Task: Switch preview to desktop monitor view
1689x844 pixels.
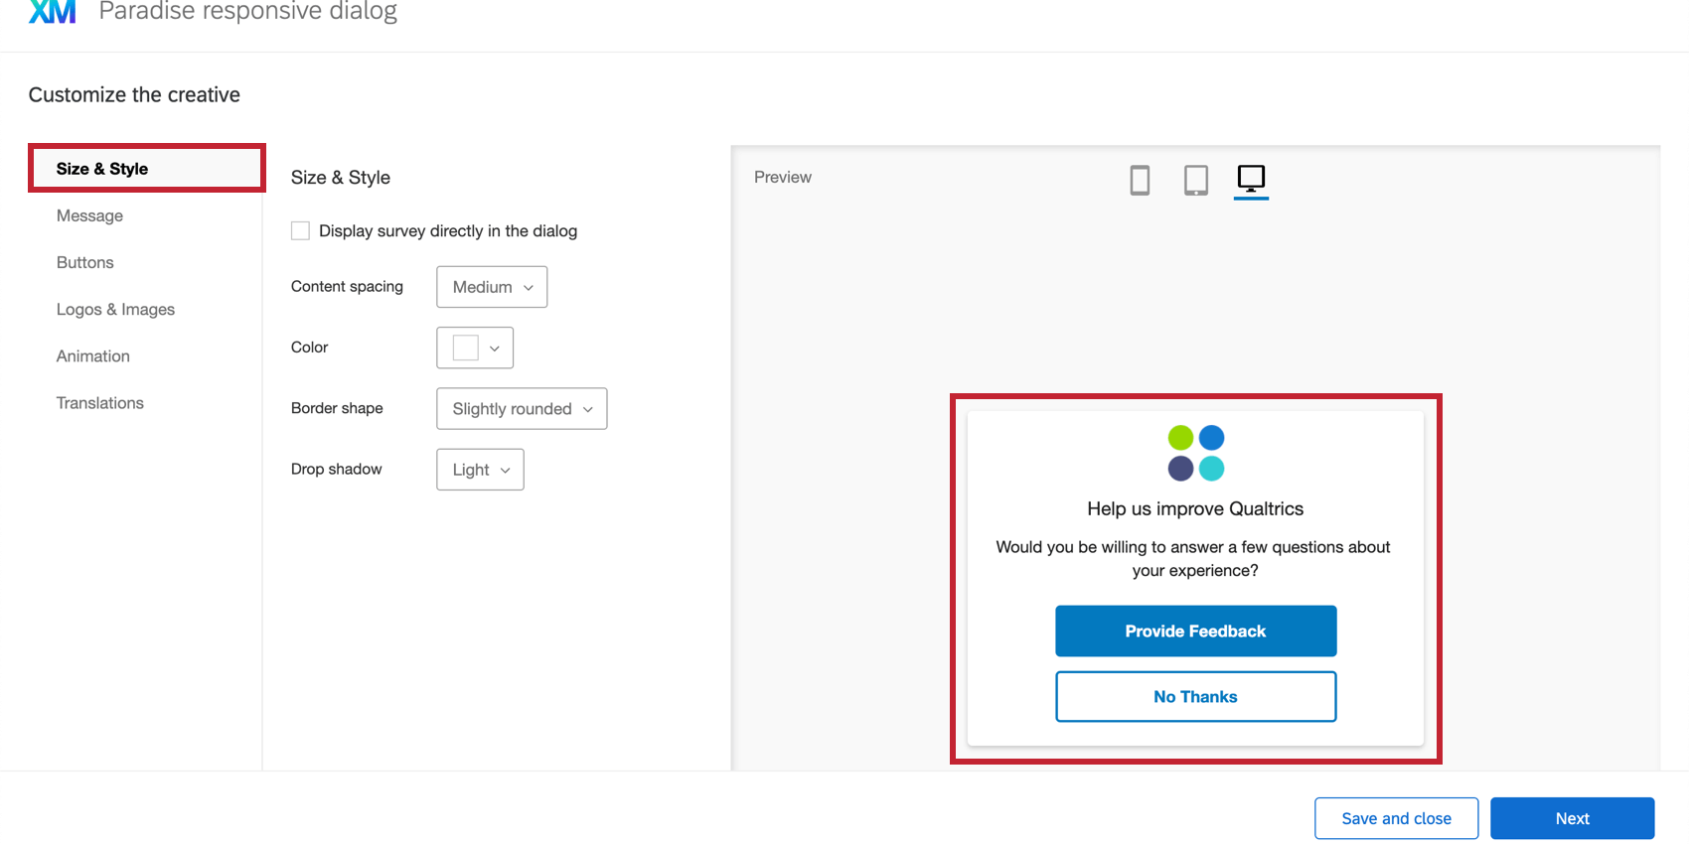Action: 1251,180
